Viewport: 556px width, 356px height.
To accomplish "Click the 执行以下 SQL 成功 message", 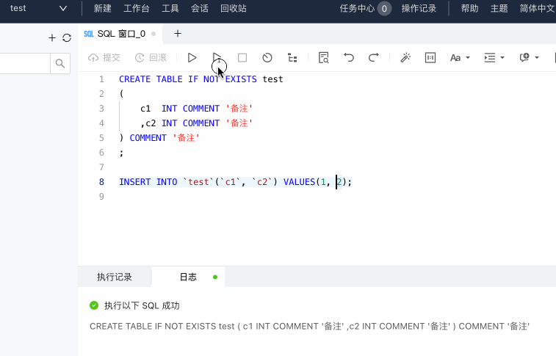I will 142,305.
